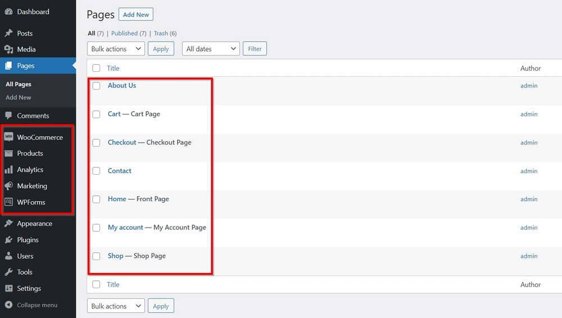Screen dimensions: 562x318
Task: Tick the select-all checkbox in table header
Action: (x=96, y=68)
